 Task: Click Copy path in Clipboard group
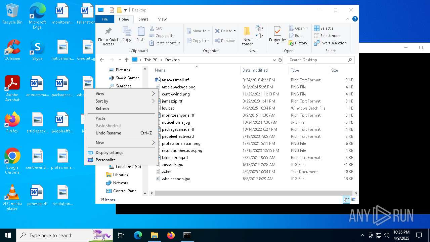pos(161,36)
